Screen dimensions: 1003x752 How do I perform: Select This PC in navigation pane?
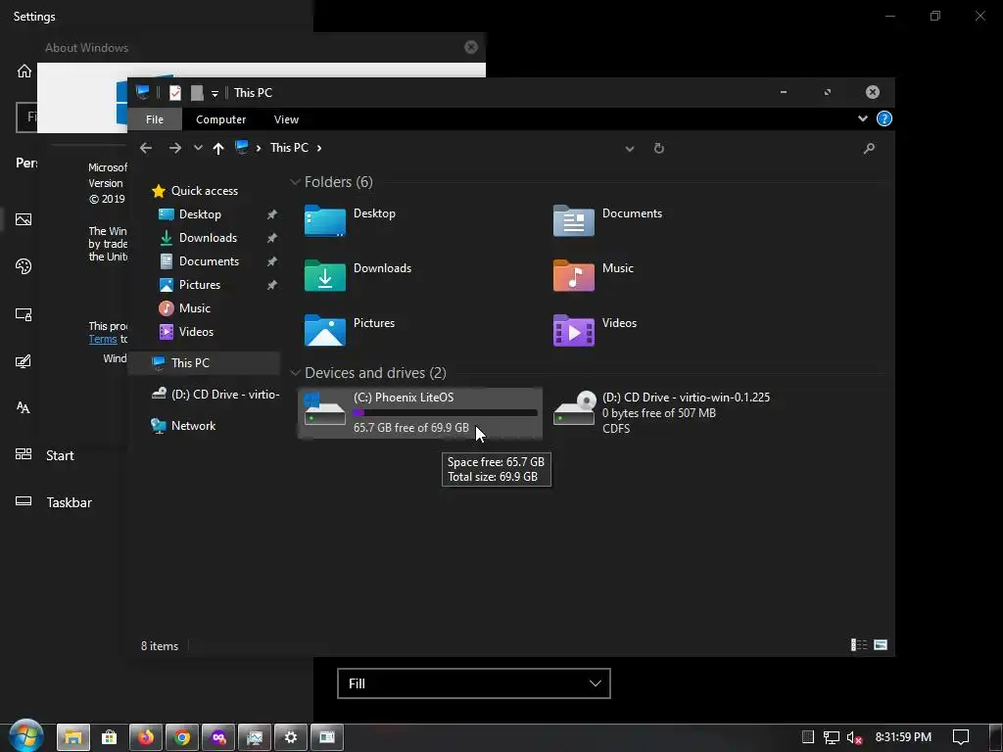204,362
